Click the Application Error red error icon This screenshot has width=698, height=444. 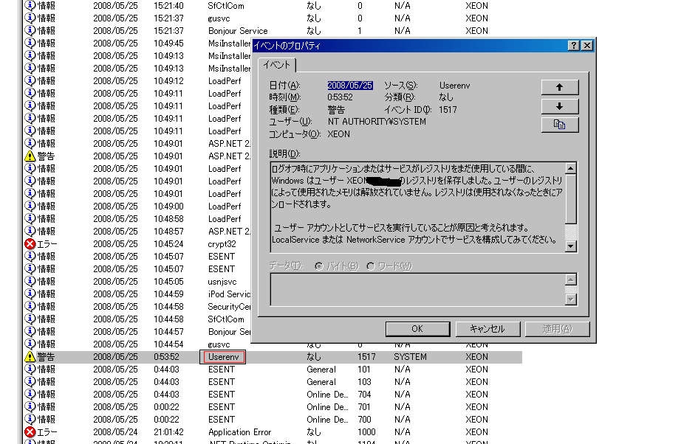[30, 431]
